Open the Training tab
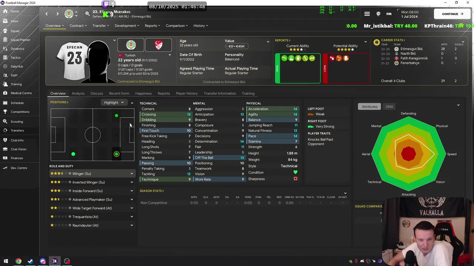The width and height of the screenshot is (474, 266). coord(248,93)
